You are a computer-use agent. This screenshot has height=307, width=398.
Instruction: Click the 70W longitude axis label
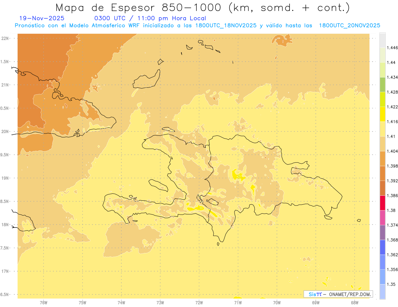pyautogui.click(x=277, y=303)
